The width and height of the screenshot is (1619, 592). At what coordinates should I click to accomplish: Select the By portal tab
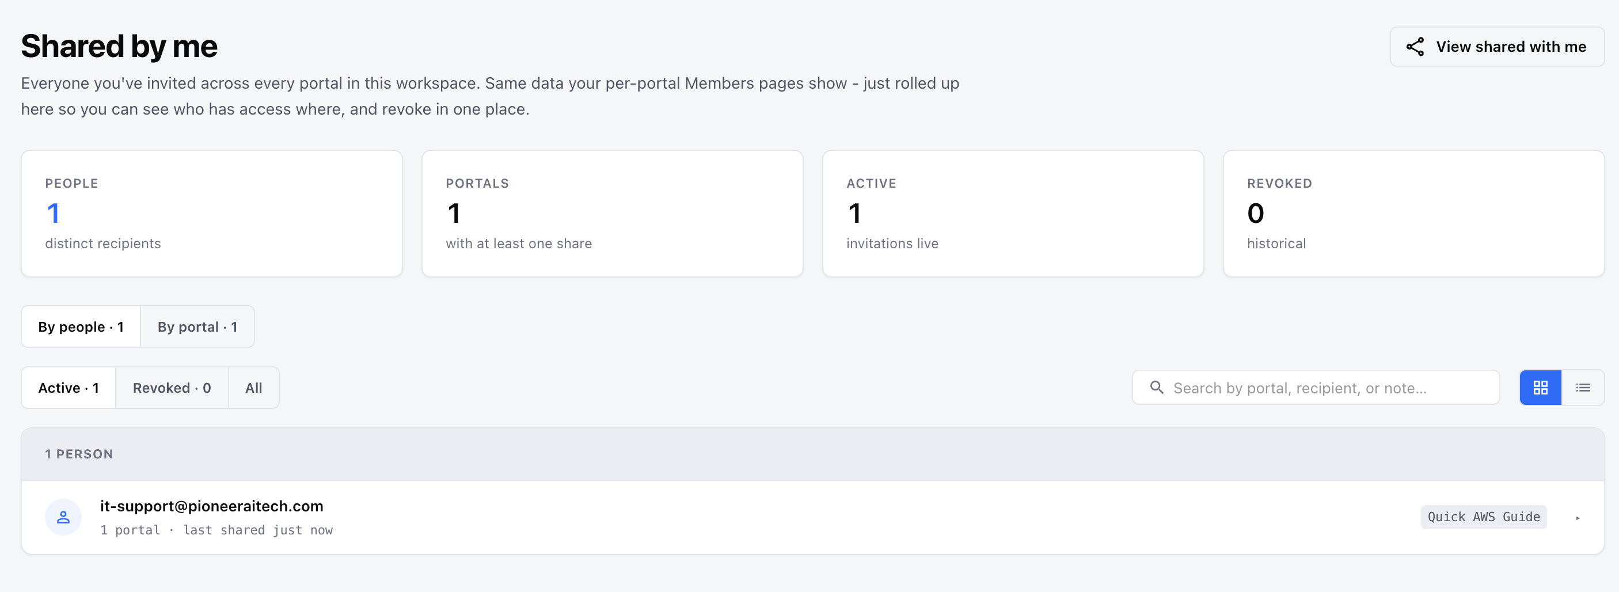(x=197, y=327)
